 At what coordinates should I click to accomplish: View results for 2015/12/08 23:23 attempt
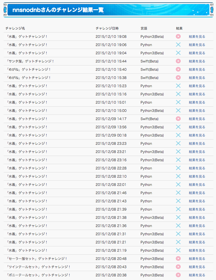click(197, 143)
